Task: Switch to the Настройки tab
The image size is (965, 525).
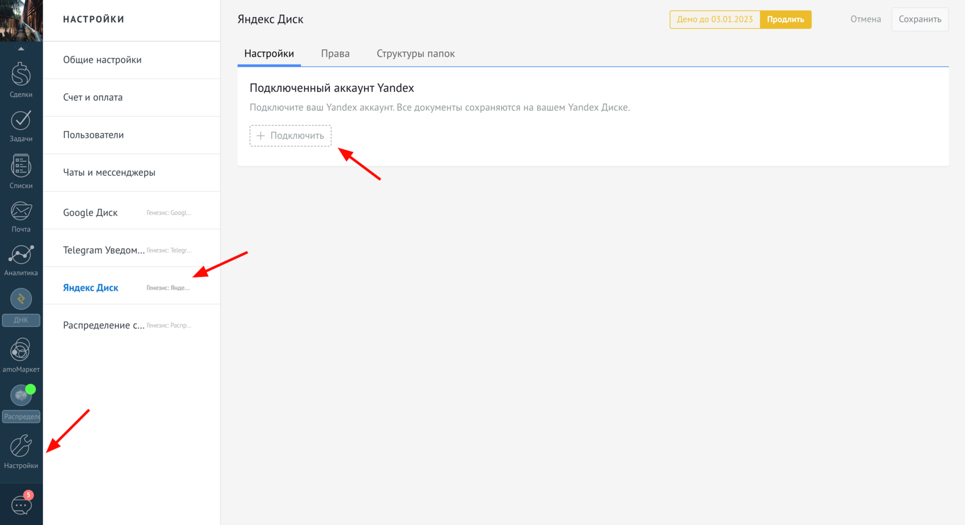Action: point(269,53)
